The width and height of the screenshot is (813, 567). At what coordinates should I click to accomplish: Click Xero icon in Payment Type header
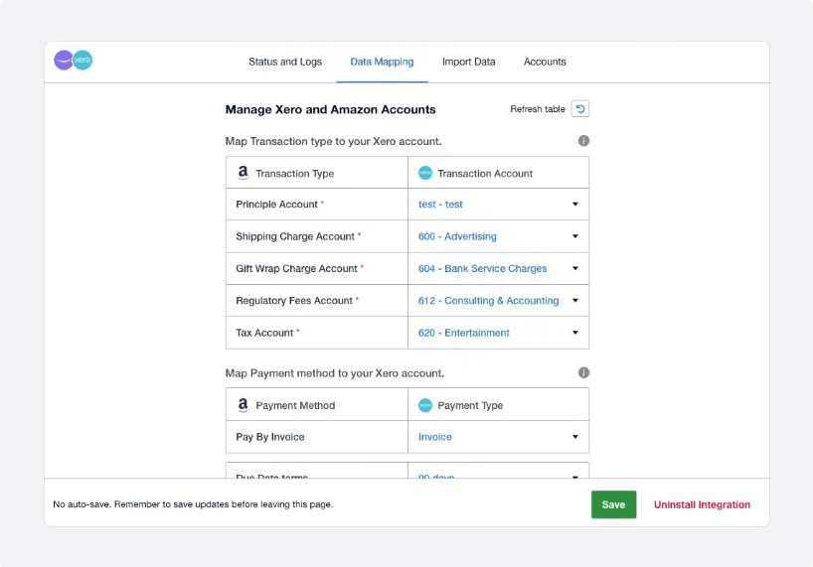pyautogui.click(x=425, y=405)
